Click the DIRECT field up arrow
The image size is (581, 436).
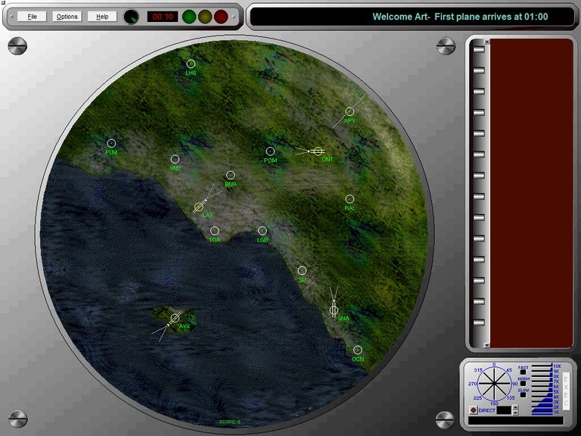(515, 407)
